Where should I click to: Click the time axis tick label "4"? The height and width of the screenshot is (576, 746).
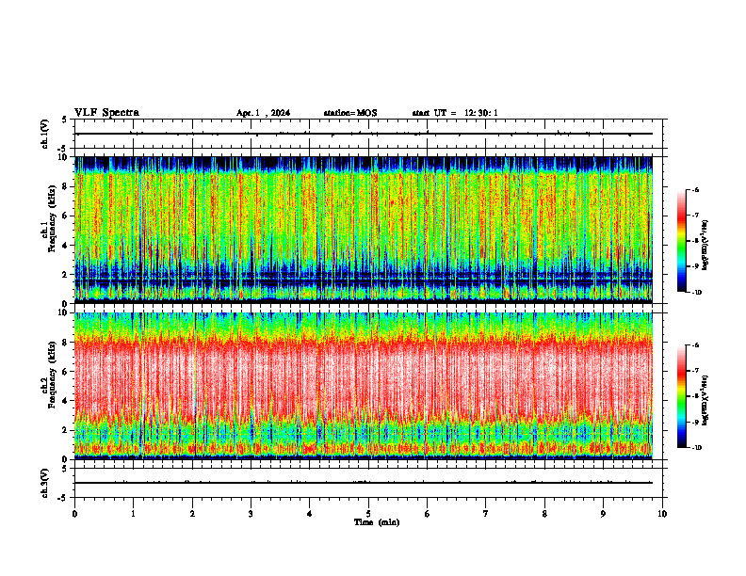point(310,514)
